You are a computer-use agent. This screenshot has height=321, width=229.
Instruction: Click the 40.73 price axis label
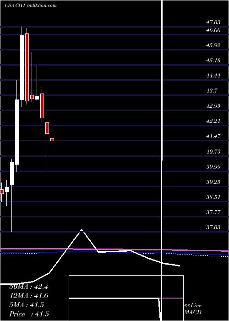tap(213, 151)
